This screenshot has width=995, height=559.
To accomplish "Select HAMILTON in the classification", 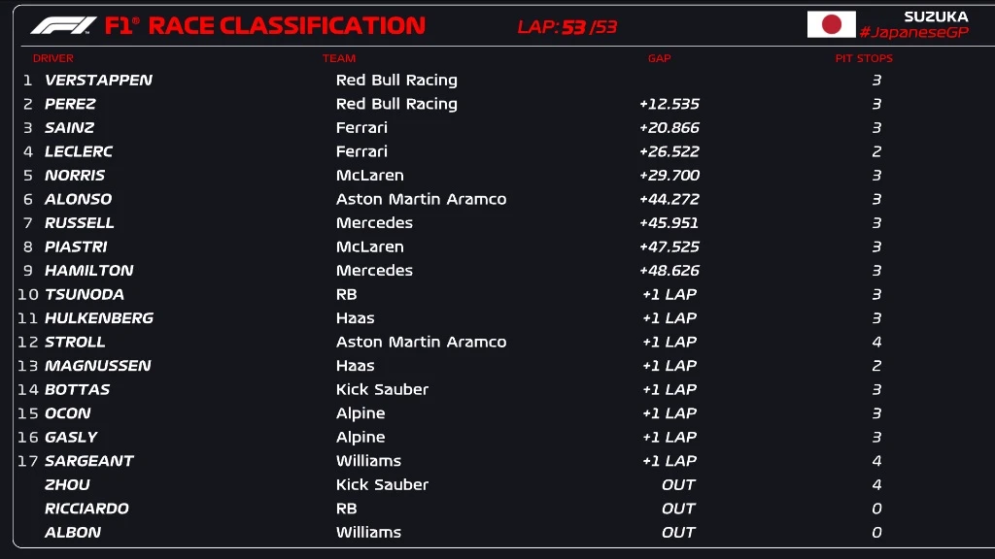I will [88, 271].
